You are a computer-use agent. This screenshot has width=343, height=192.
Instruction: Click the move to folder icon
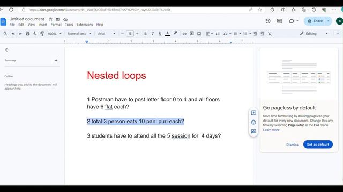coord(58,19)
